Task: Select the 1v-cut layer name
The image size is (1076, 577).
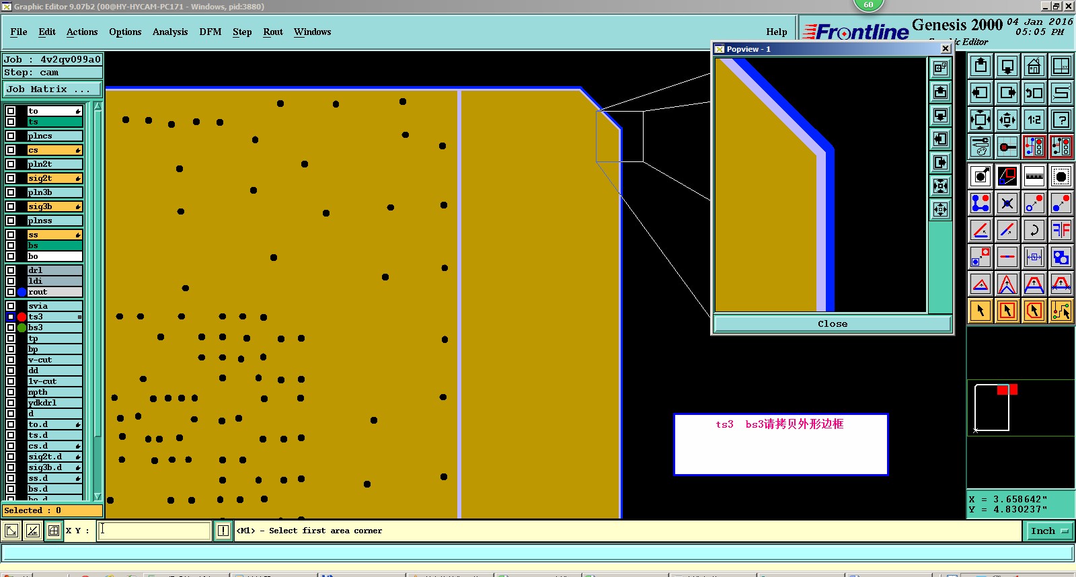Action: 55,381
